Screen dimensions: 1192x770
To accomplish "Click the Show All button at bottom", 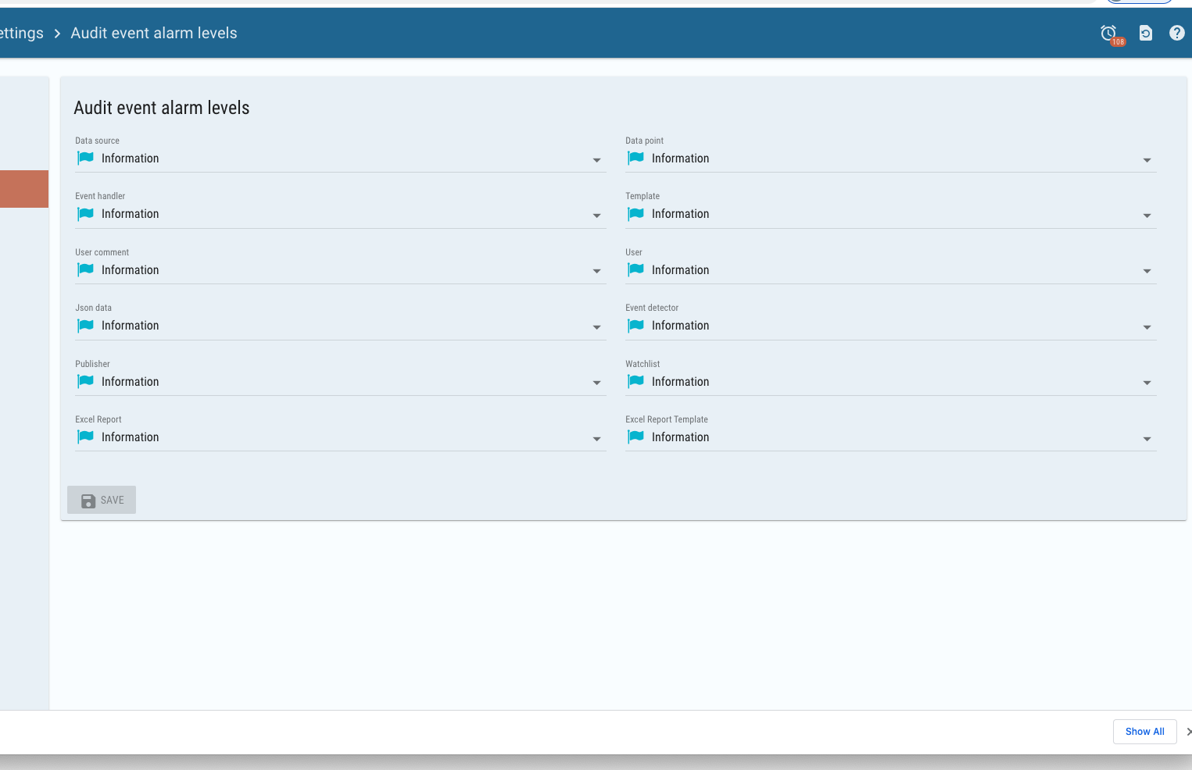I will 1144,732.
